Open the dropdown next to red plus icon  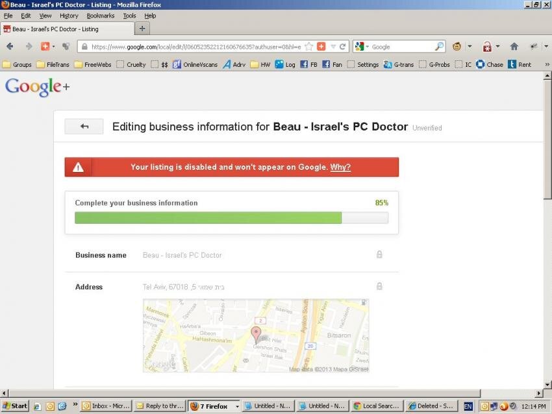click(x=53, y=47)
